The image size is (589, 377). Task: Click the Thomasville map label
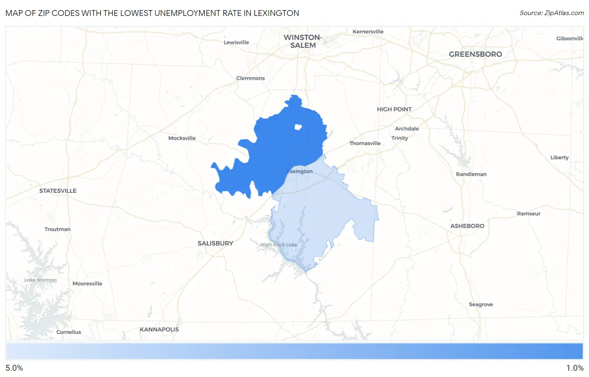point(365,143)
